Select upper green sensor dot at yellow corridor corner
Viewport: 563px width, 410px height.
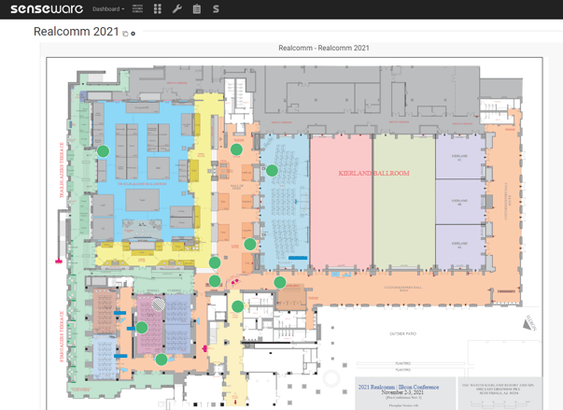tap(215, 262)
